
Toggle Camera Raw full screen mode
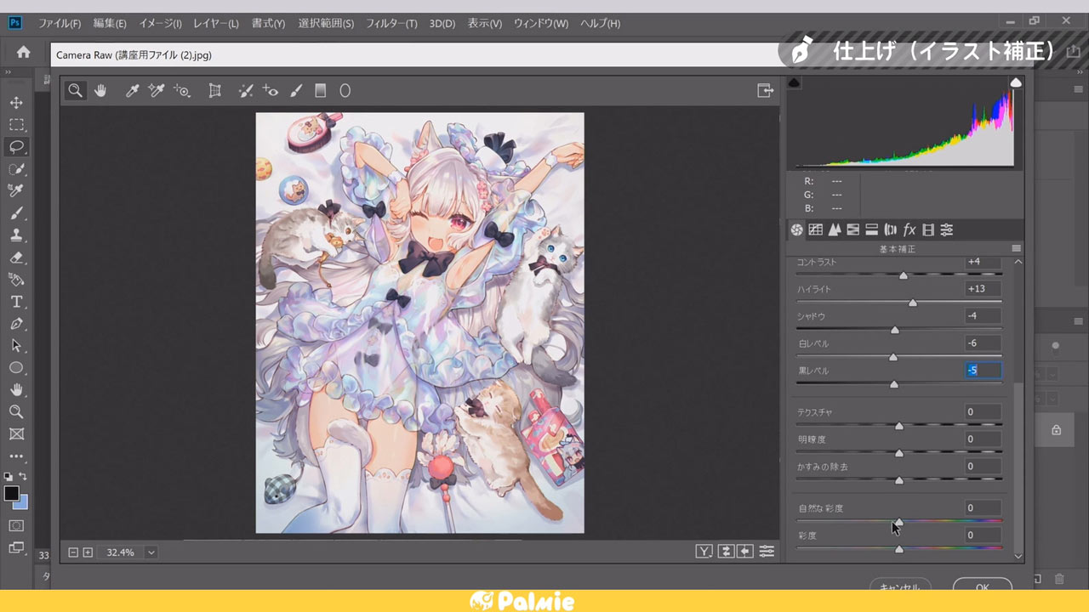point(765,90)
